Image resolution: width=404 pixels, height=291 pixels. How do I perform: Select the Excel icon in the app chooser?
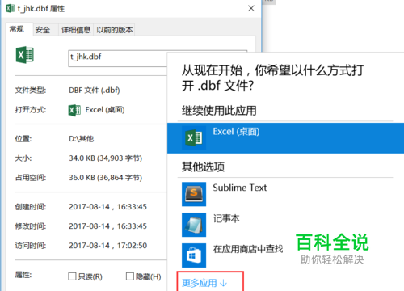tap(194, 138)
